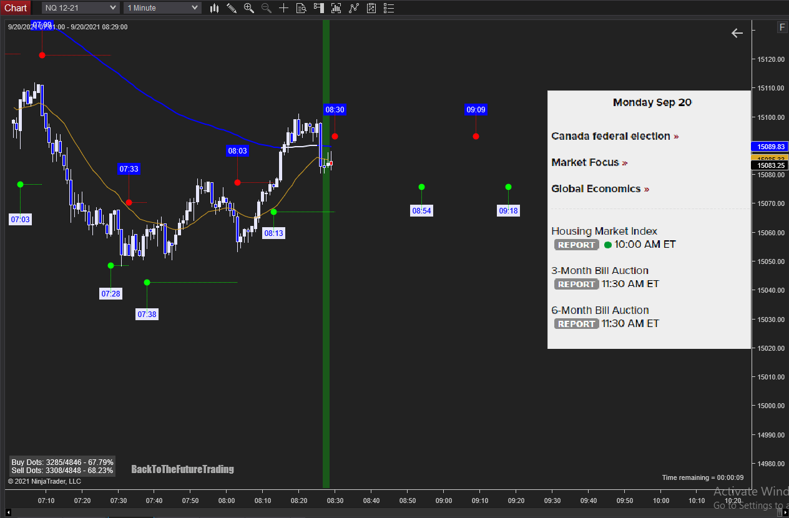The width and height of the screenshot is (789, 518).
Task: Open the 1 Minute interval dropdown
Action: point(162,7)
